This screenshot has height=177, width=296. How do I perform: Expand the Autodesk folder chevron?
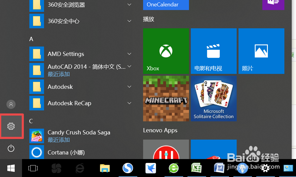pyautogui.click(x=129, y=87)
